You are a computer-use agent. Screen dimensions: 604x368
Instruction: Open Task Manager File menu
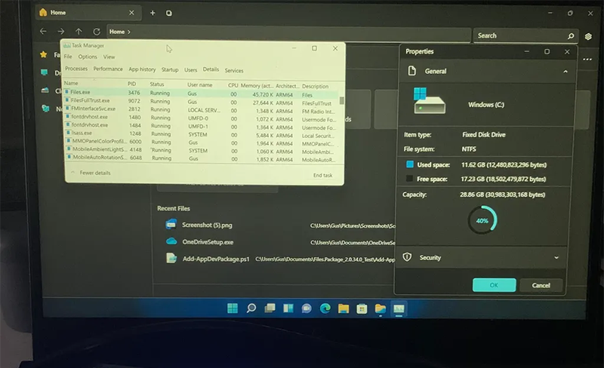click(x=68, y=57)
